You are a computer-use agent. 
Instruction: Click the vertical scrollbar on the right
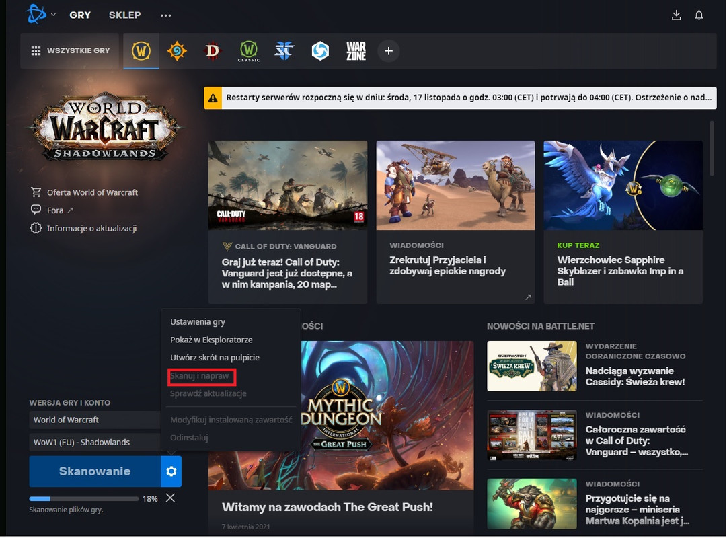[x=712, y=149]
